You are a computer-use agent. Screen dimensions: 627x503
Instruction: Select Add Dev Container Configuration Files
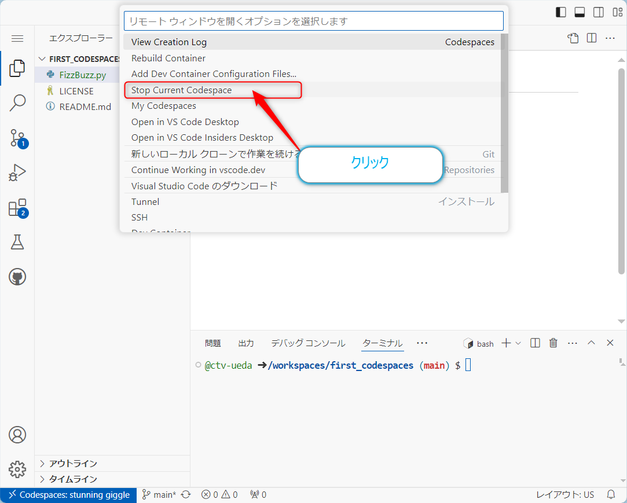click(x=312, y=74)
